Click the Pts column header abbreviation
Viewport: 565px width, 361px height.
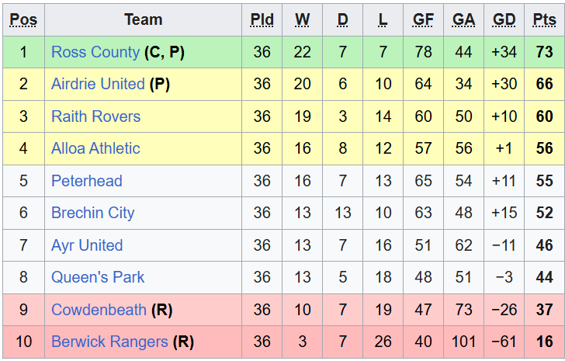[x=544, y=19]
